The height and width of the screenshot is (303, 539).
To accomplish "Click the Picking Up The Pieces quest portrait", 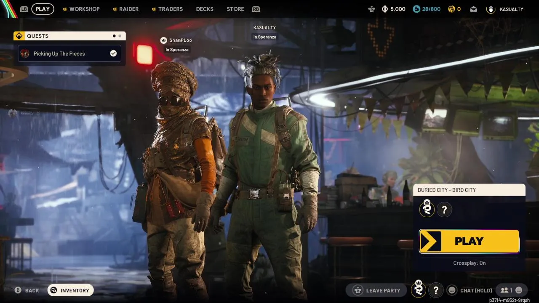I will [x=25, y=53].
